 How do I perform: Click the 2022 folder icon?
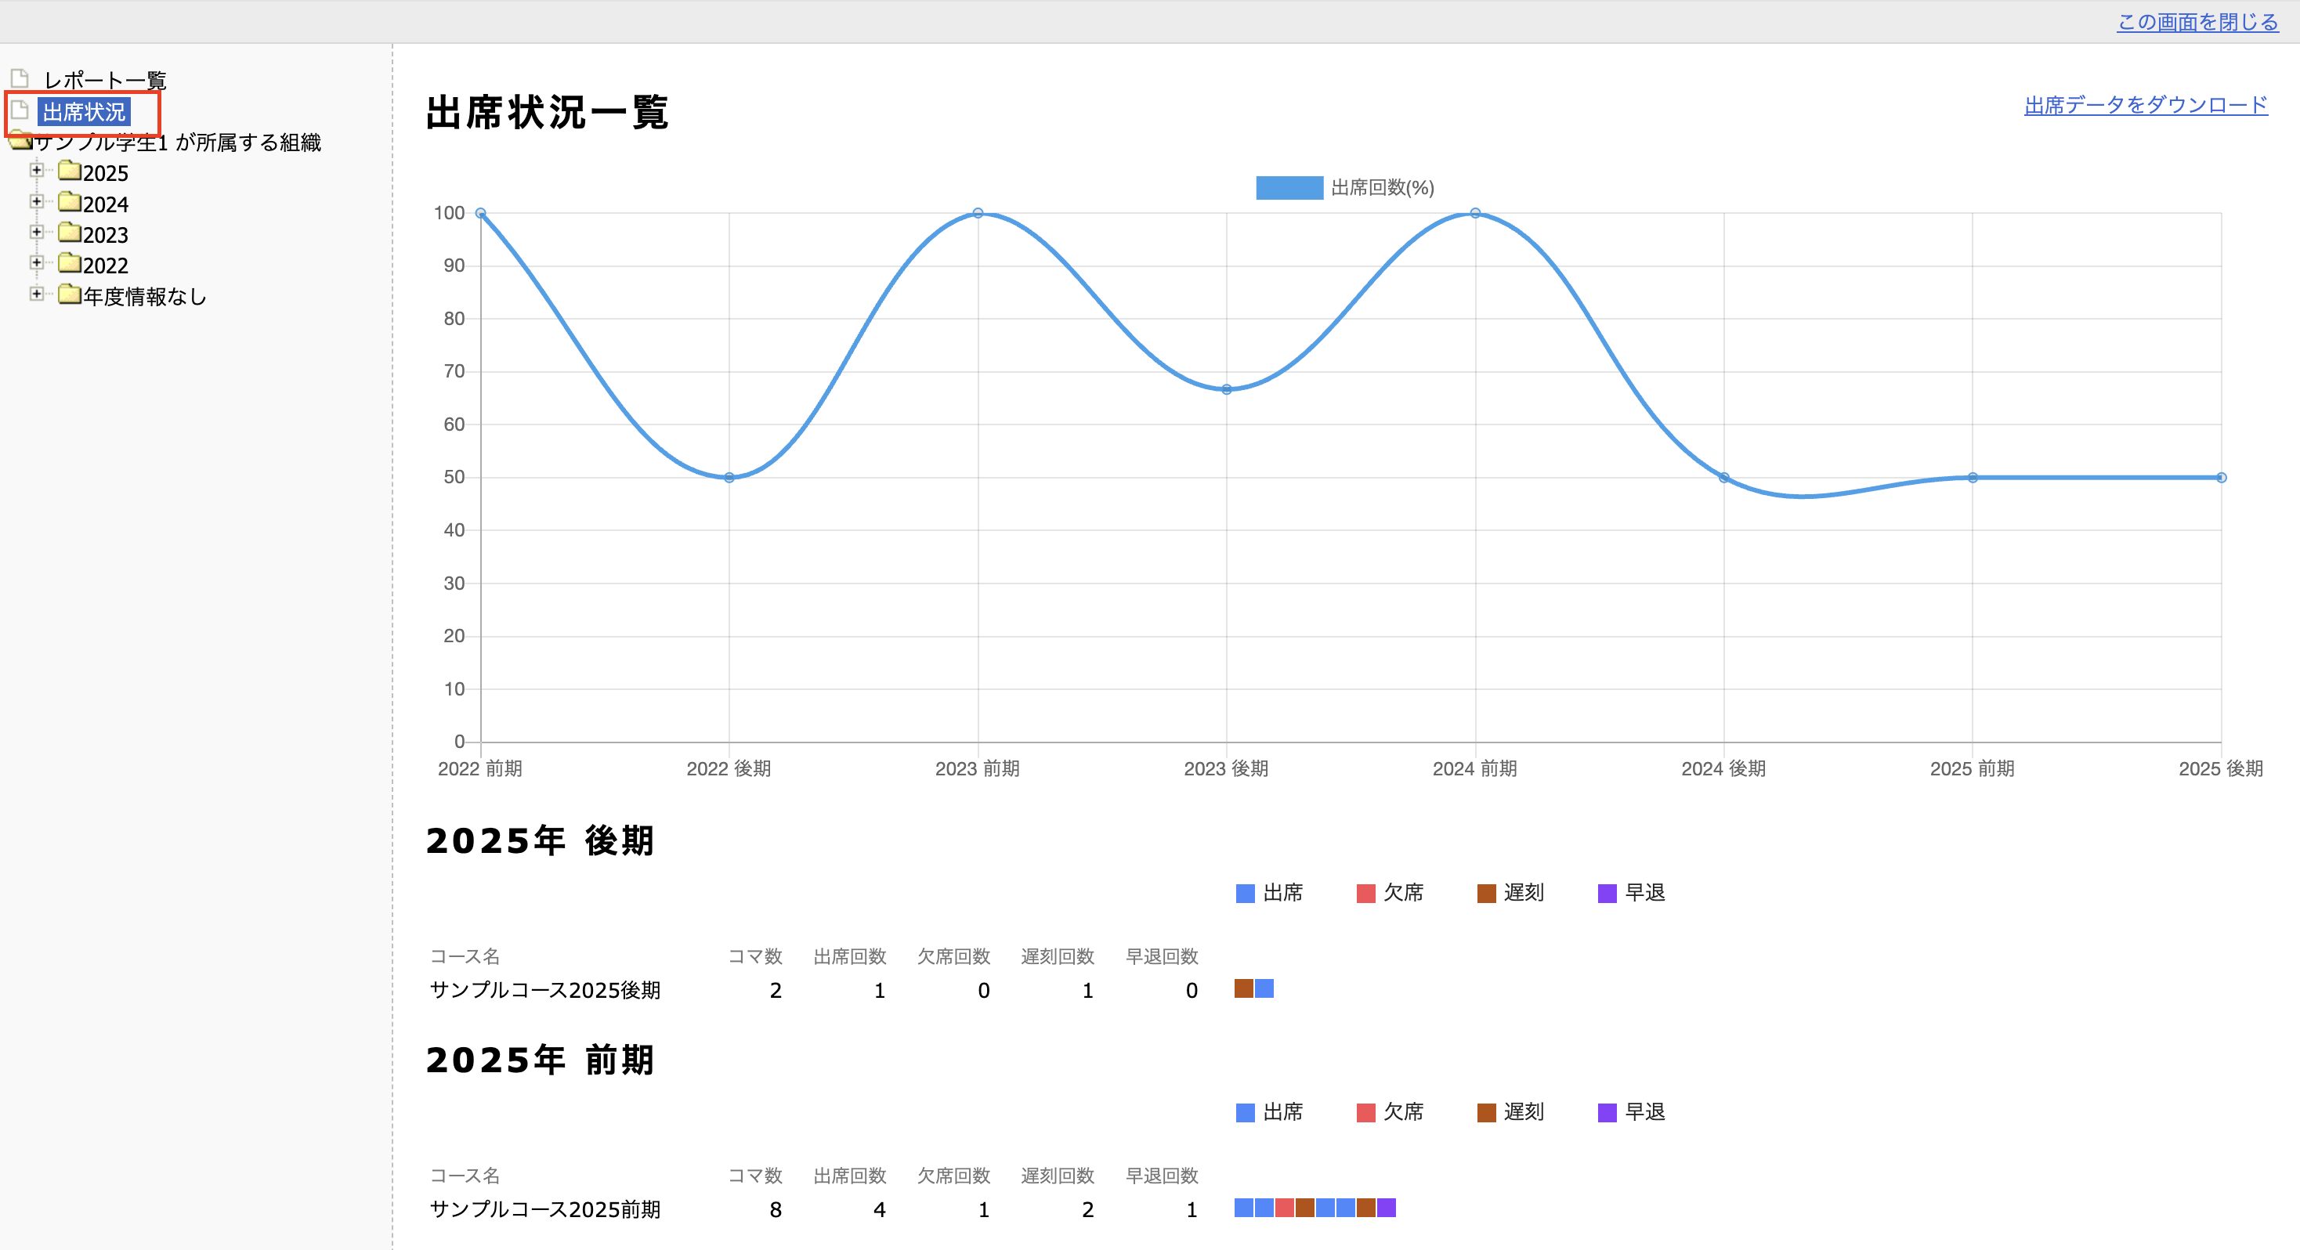coord(70,263)
